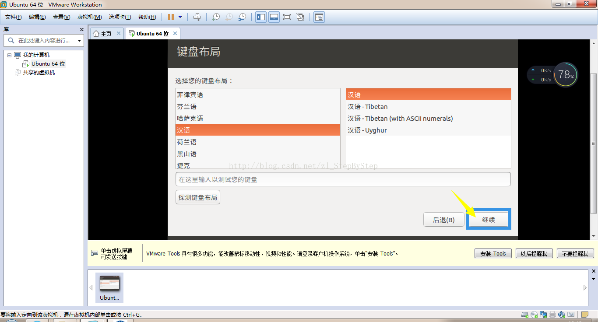Select 菲律宾语 keyboard layout

[x=257, y=94]
